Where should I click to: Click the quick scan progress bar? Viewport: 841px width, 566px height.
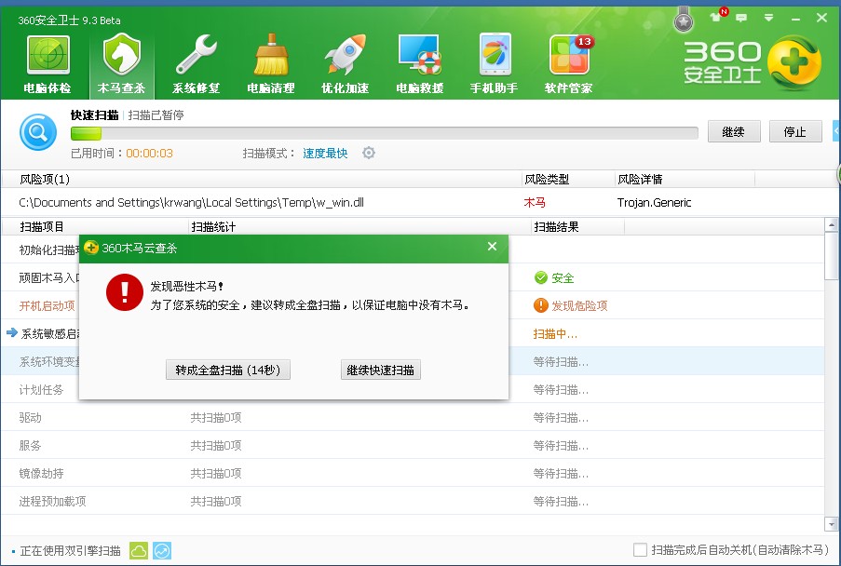(x=384, y=133)
